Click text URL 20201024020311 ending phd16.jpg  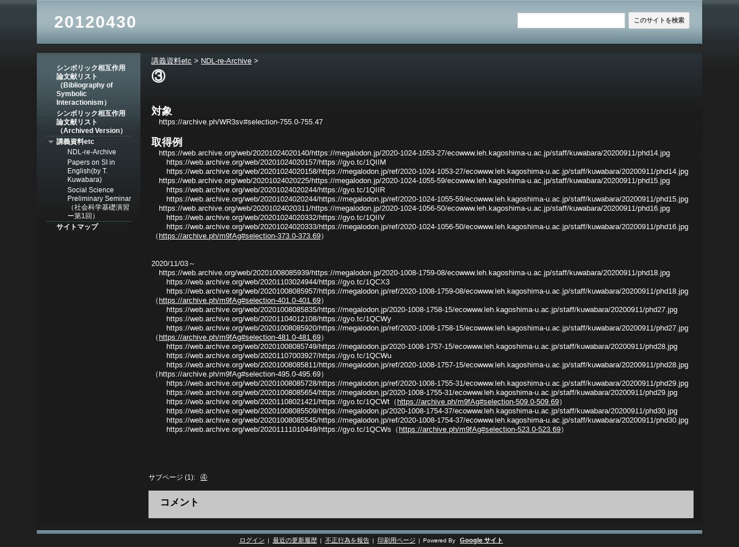(x=414, y=208)
